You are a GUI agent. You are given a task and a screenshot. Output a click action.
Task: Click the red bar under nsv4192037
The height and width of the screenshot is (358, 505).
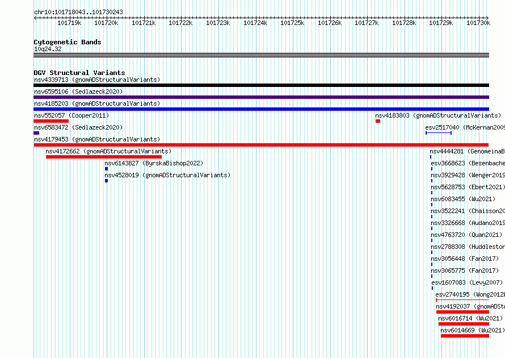tap(463, 312)
